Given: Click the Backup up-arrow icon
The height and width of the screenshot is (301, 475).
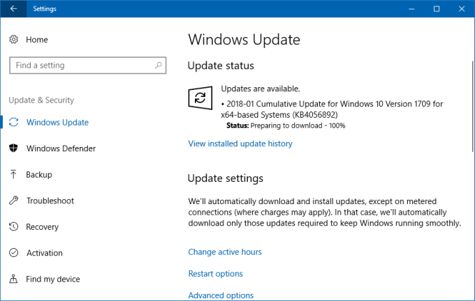Looking at the screenshot, I should (13, 174).
